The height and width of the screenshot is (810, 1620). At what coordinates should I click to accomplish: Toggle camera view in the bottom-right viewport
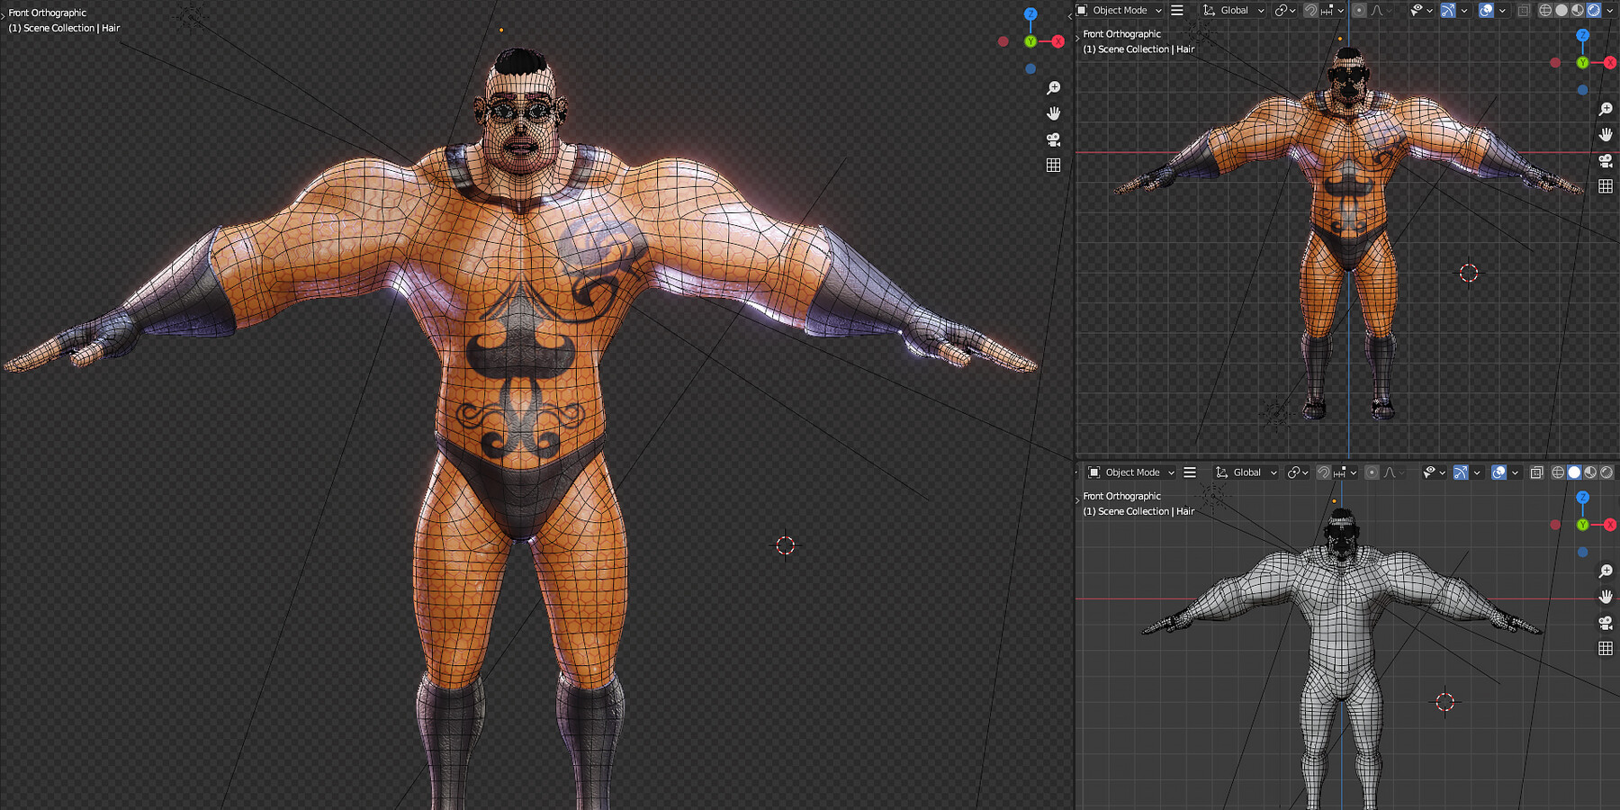1606,623
